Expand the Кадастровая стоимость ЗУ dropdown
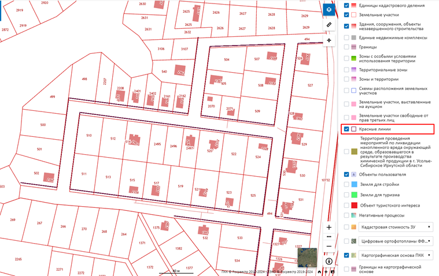The image size is (439, 276). point(396,227)
